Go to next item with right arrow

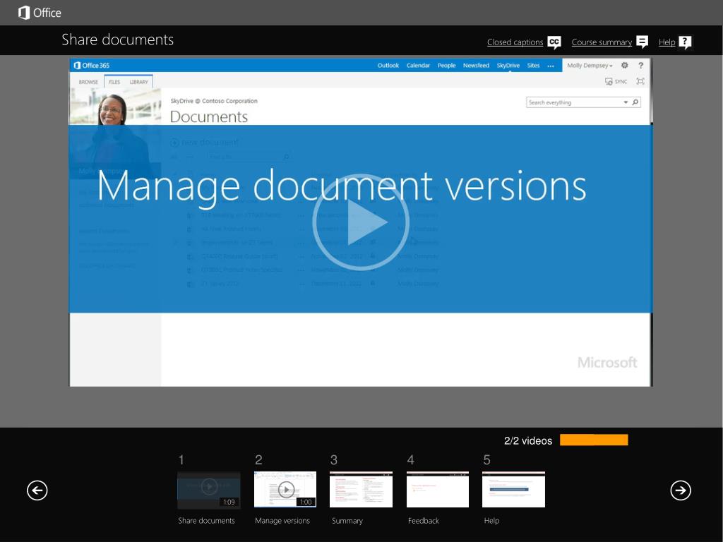coord(681,490)
